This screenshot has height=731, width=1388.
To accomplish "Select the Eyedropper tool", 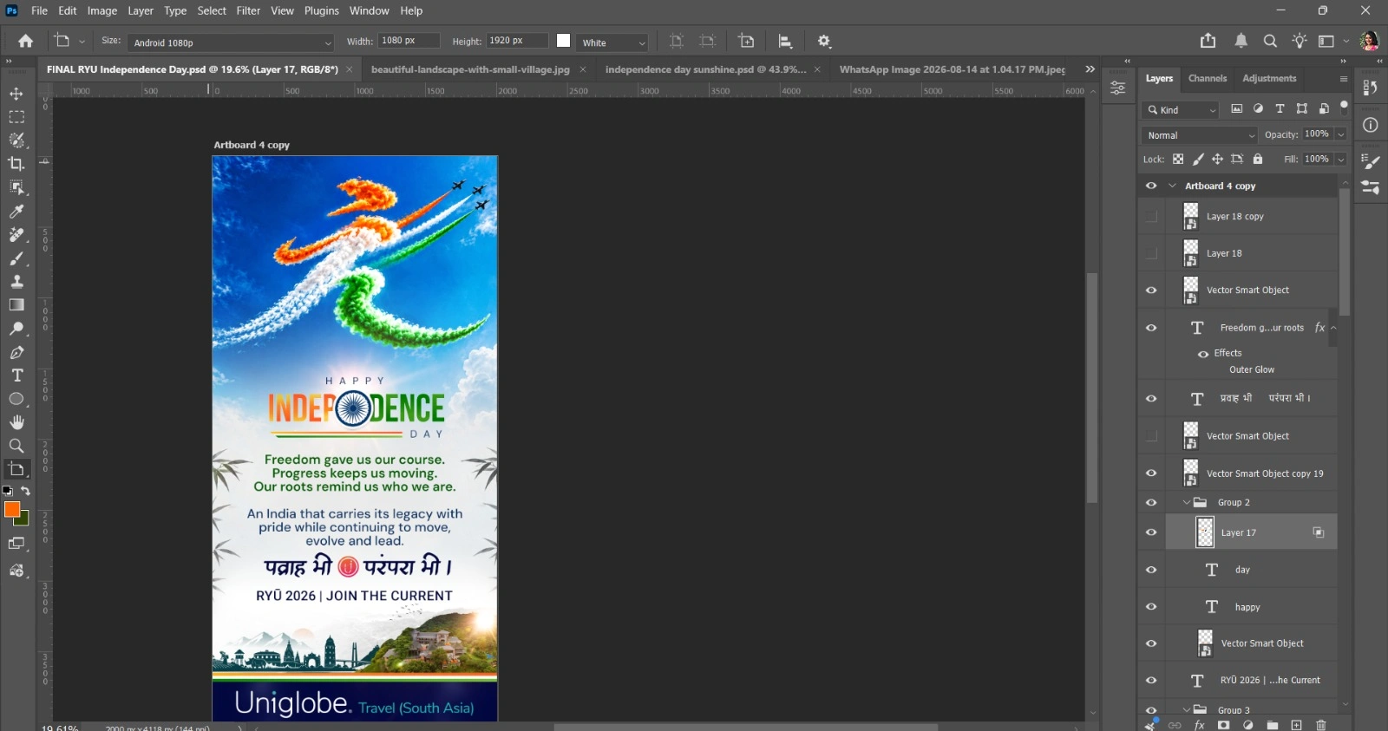I will pyautogui.click(x=16, y=212).
